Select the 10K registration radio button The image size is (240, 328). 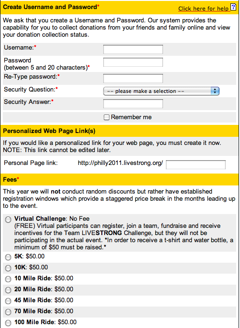(8, 268)
